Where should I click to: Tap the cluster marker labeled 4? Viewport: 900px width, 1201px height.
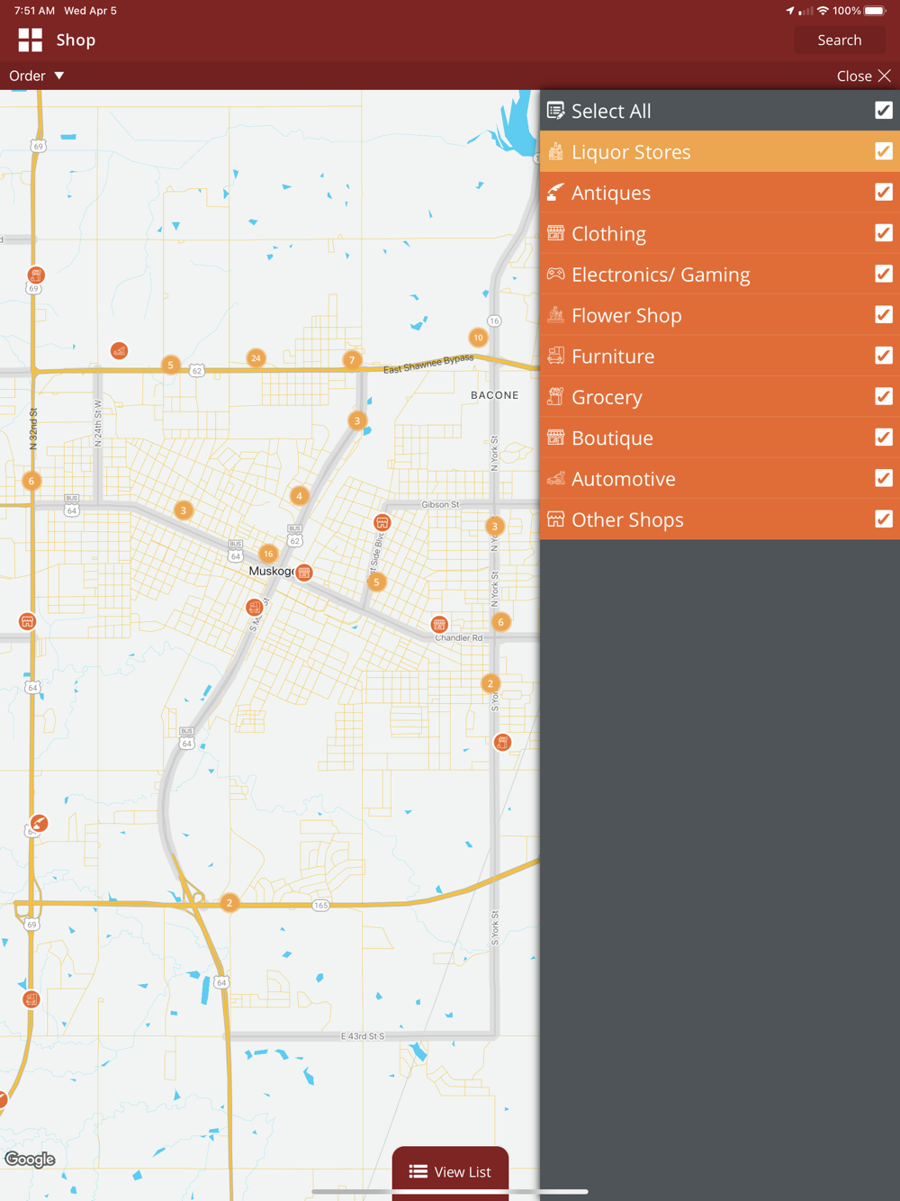pyautogui.click(x=300, y=495)
